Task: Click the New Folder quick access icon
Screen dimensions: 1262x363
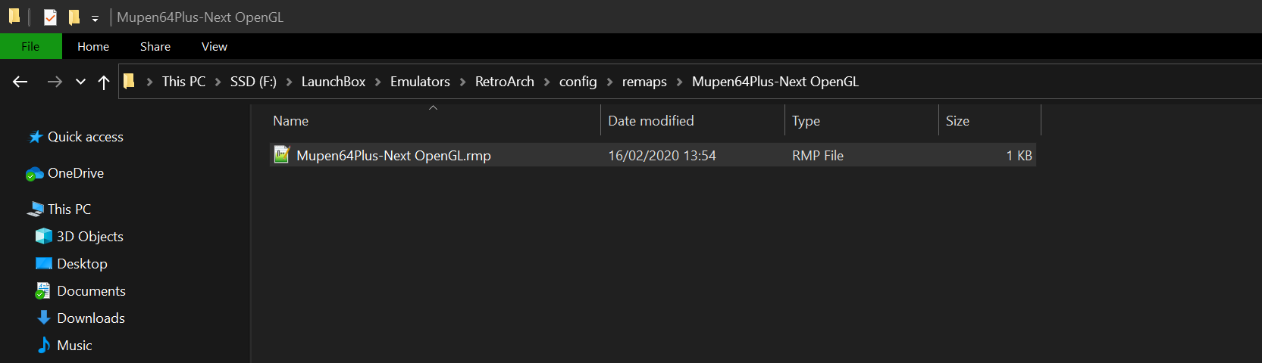Action: [74, 17]
